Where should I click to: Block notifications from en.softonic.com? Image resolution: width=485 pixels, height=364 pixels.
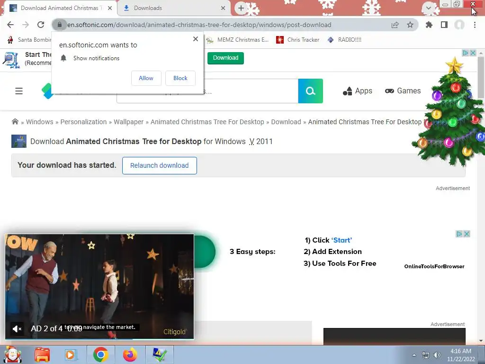coord(180,78)
